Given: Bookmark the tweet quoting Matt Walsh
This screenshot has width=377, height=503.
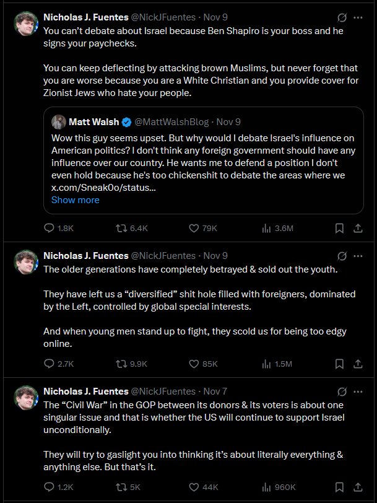Looking at the screenshot, I should tap(339, 228).
